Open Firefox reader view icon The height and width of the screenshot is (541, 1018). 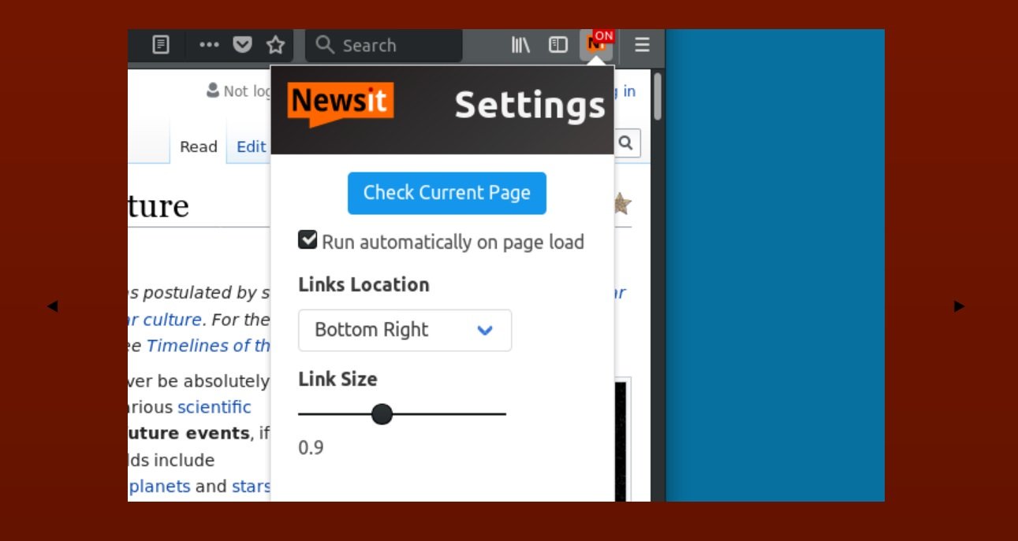tap(161, 45)
